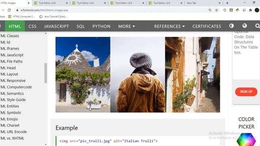Open HTML URL Encode in the sidebar
This screenshot has width=260, height=146.
coord(13,132)
